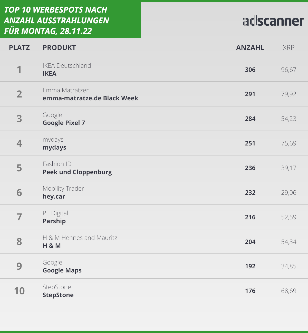Open the Google Maps entry
Viewport: 308px width, 333px height.
pos(62,270)
